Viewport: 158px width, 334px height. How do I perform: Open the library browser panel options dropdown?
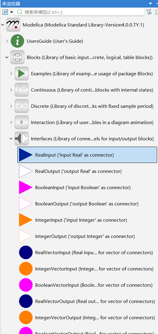(x=150, y=4)
